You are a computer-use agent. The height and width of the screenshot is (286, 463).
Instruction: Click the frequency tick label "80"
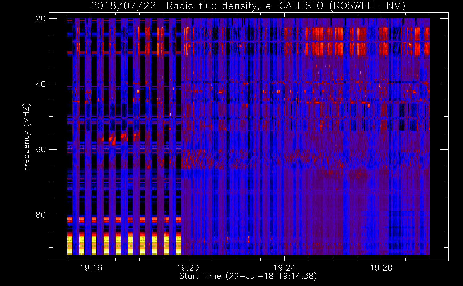click(41, 215)
